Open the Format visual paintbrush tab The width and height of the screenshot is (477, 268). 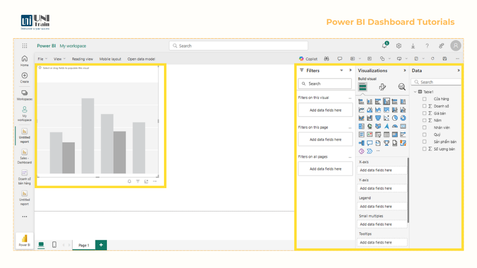coord(383,87)
